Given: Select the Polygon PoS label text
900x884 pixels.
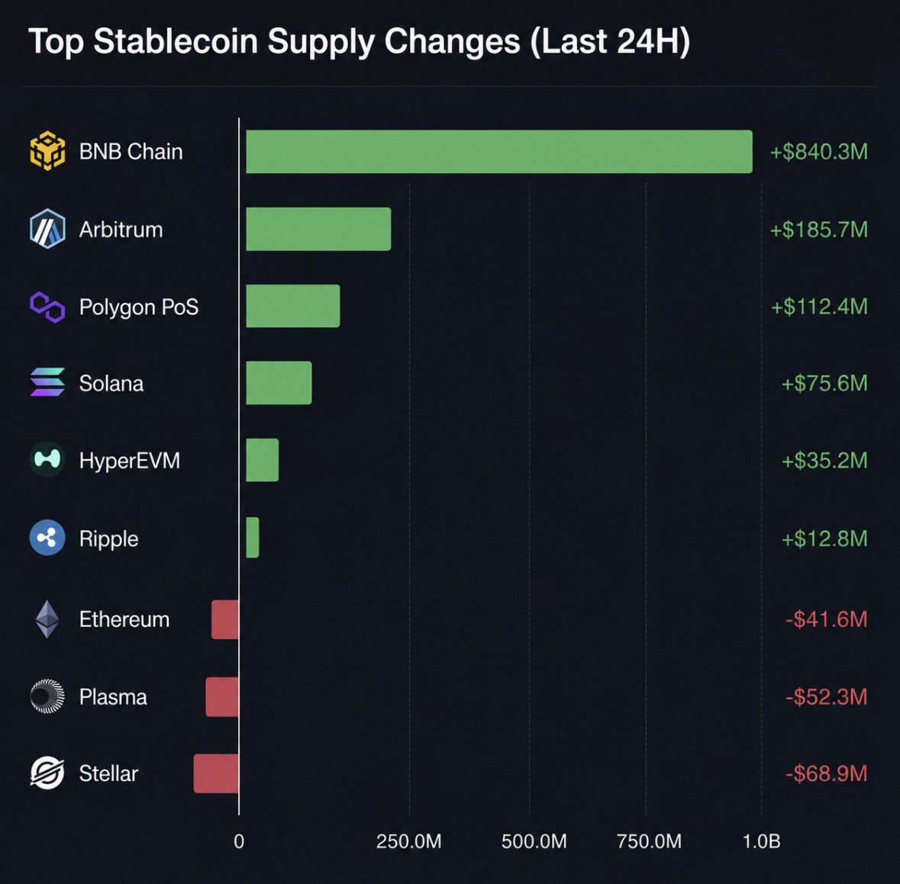Looking at the screenshot, I should (139, 307).
